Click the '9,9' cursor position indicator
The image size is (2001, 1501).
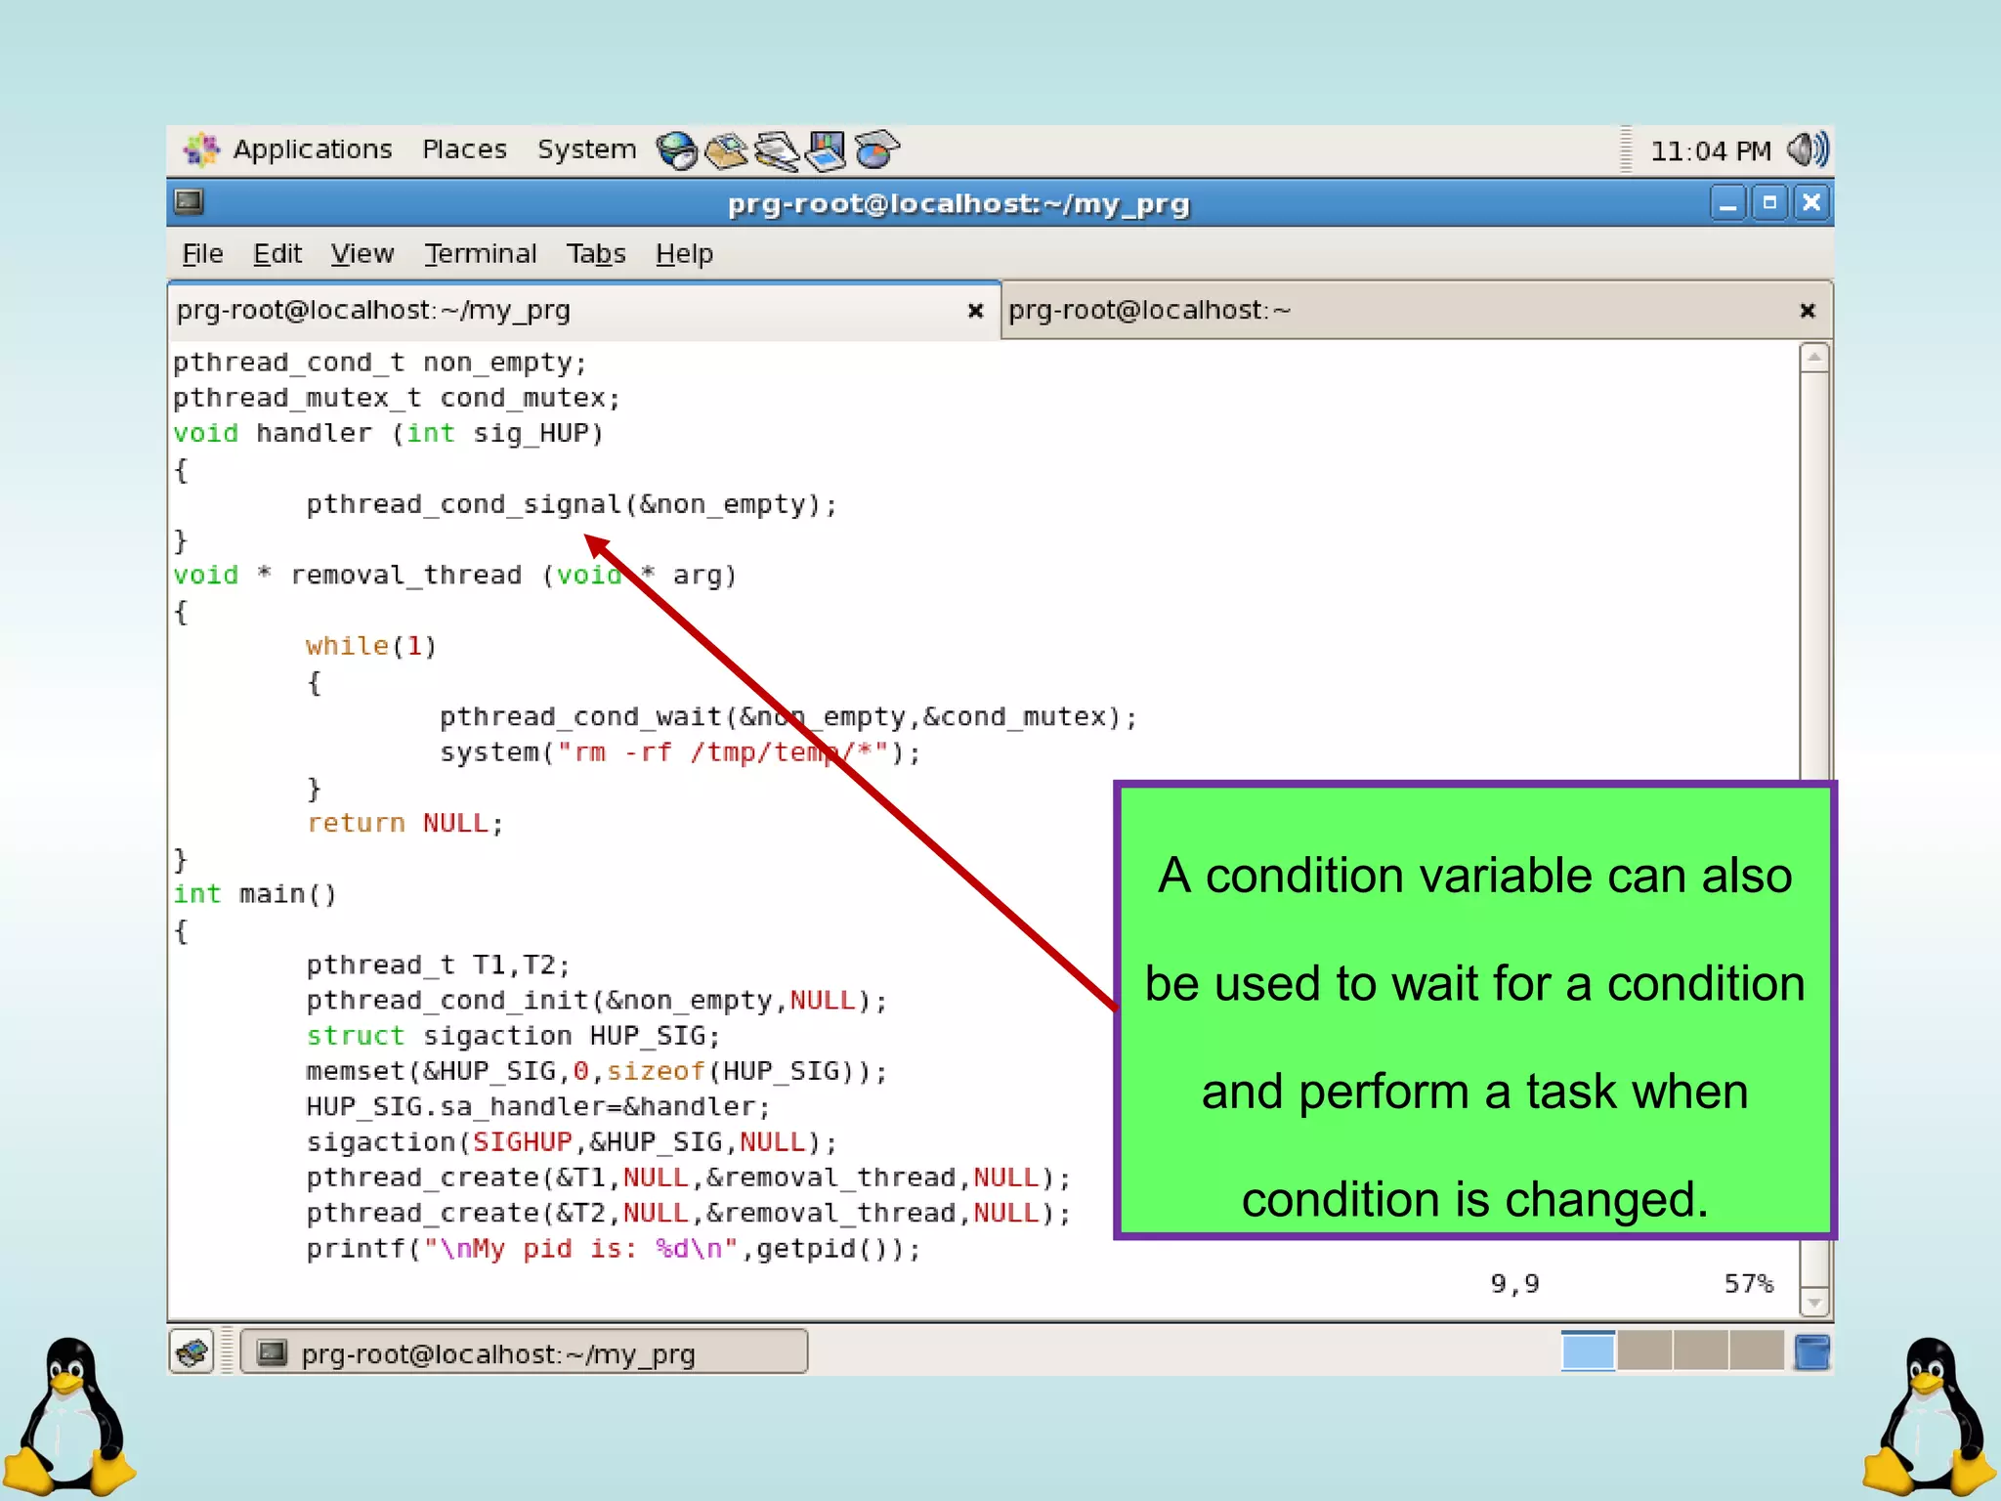pyautogui.click(x=1514, y=1283)
